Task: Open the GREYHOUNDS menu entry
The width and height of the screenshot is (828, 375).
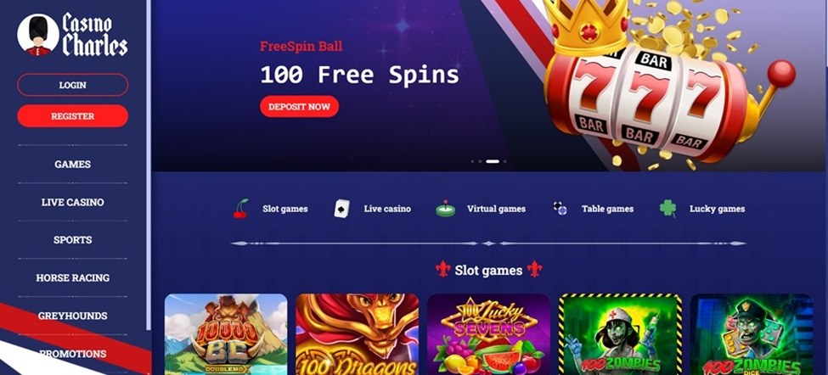Action: pyautogui.click(x=72, y=316)
